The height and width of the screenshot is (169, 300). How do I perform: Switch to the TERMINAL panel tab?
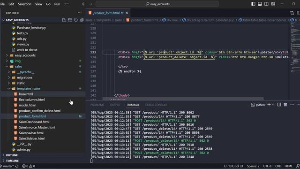pyautogui.click(x=133, y=105)
